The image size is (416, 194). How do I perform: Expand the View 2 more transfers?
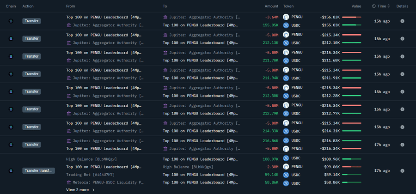tap(80, 190)
